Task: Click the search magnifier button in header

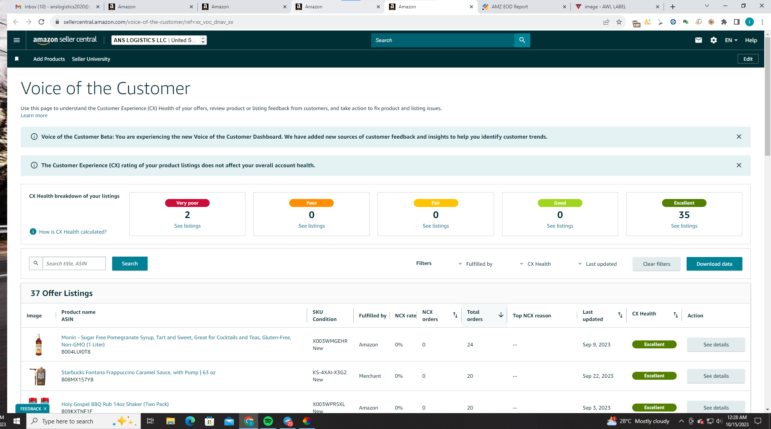Action: click(522, 40)
